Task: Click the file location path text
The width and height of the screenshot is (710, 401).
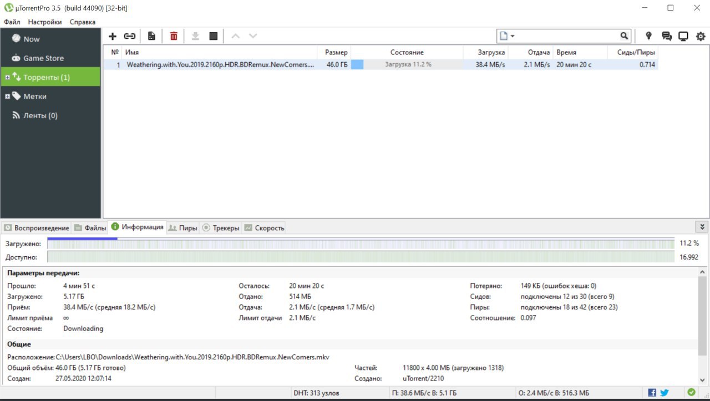Action: click(192, 357)
